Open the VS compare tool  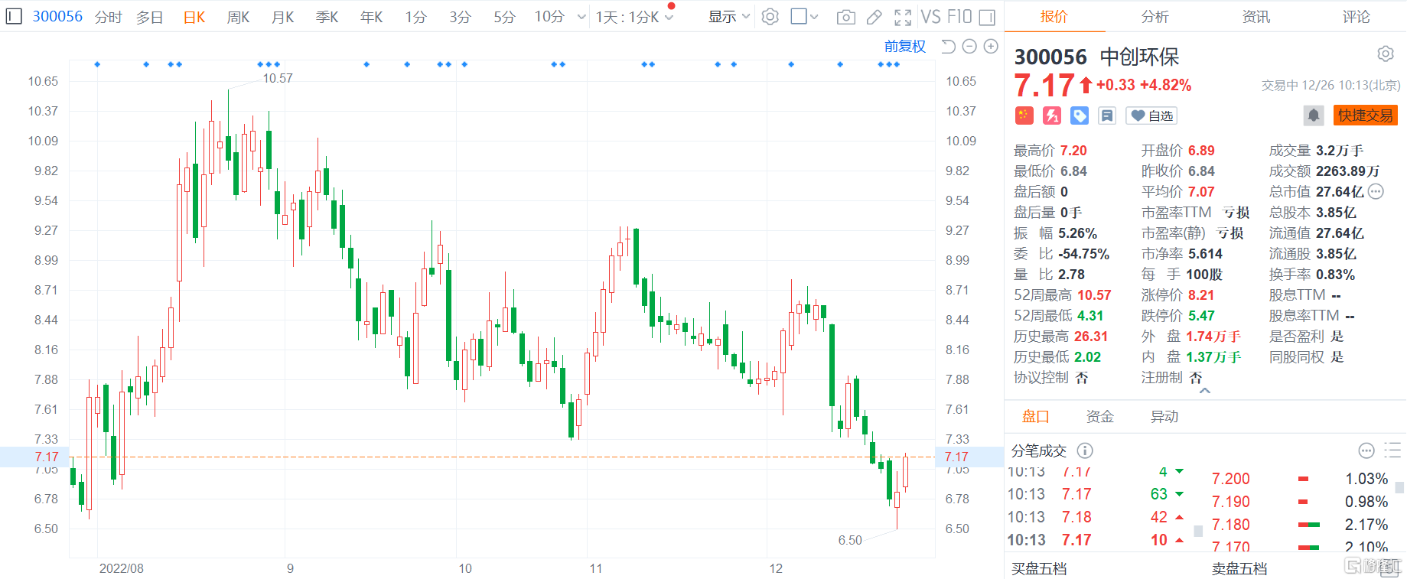coord(931,17)
